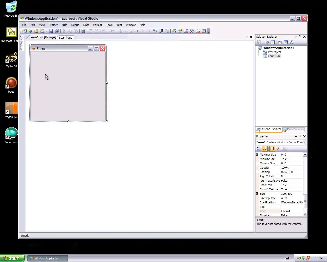Open the Edit menu
Viewport: 327px width, 262px height.
(x=33, y=25)
